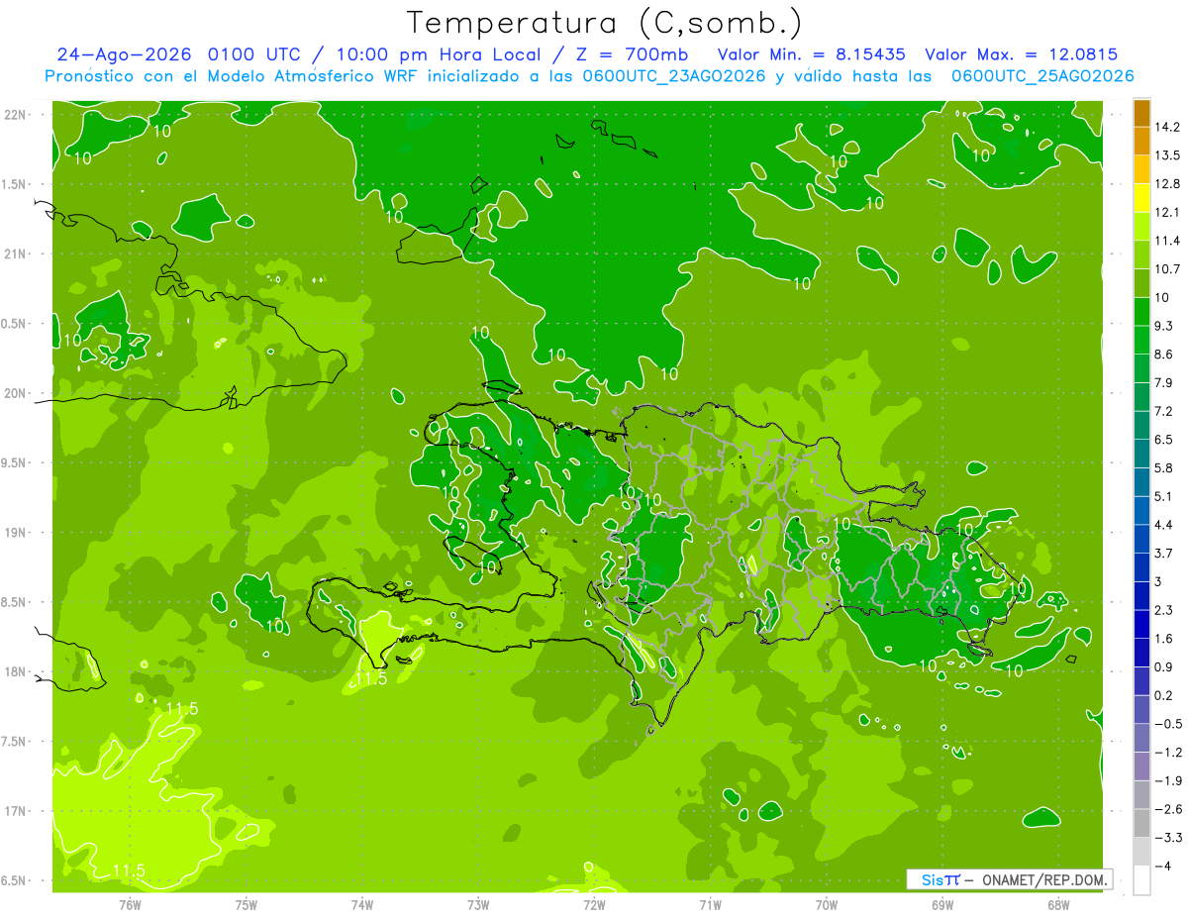This screenshot has width=1188, height=918.
Task: Click the '12.8' color scale value
Action: coord(1169,184)
